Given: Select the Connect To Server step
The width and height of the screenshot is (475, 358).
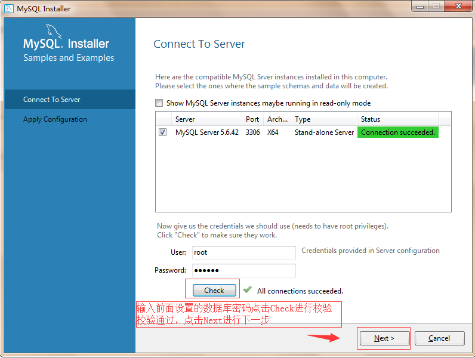Looking at the screenshot, I should tap(70, 99).
